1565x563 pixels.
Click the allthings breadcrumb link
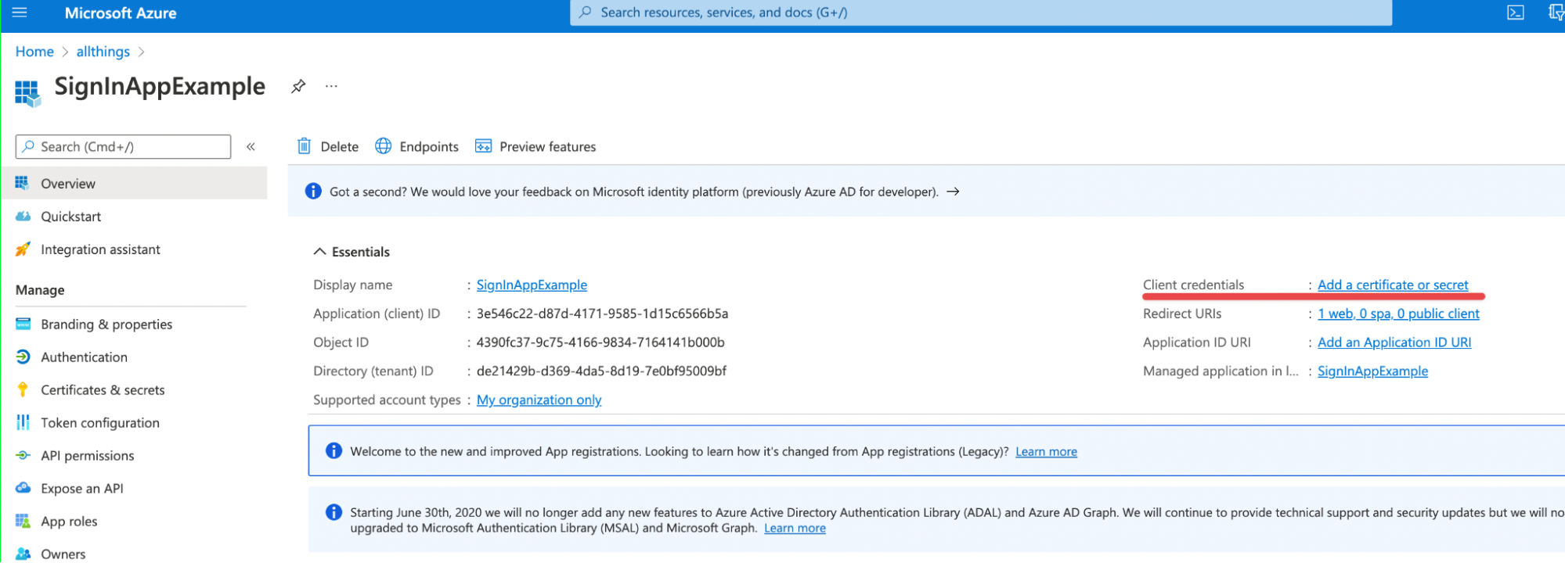click(103, 52)
